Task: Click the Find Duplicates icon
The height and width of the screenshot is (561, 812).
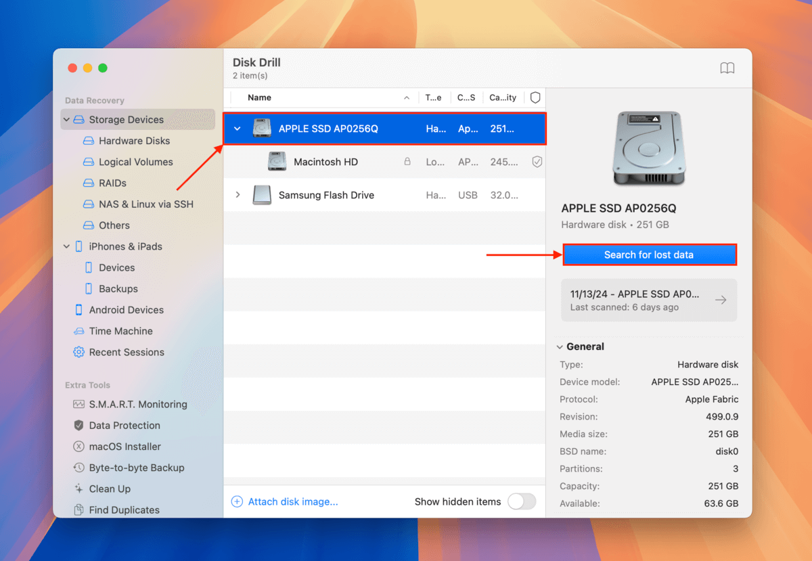Action: click(79, 510)
